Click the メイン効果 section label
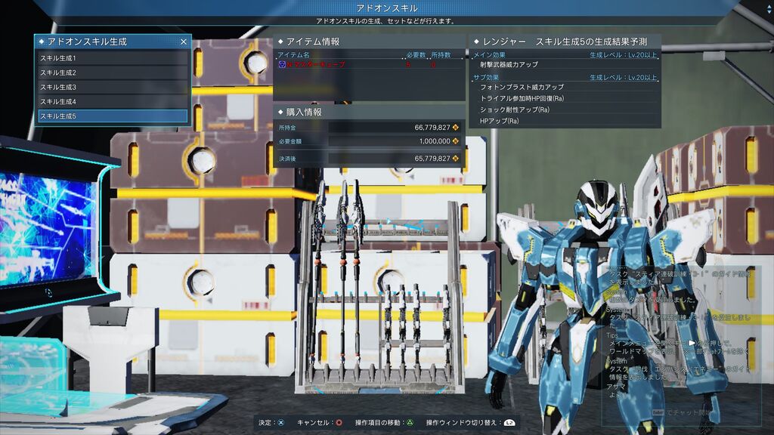This screenshot has height=435, width=774. coord(489,54)
